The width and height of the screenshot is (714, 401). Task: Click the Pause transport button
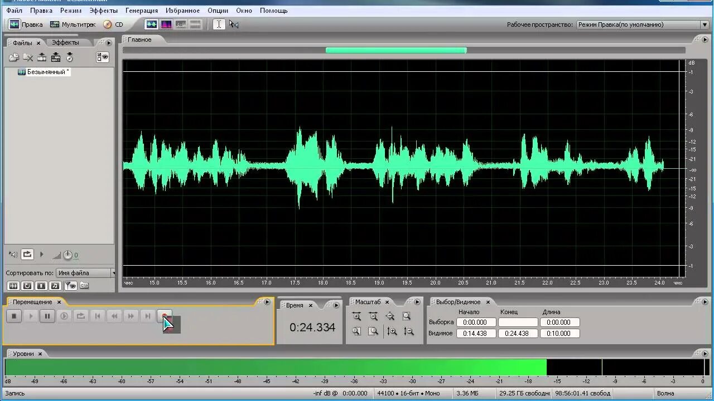(47, 316)
